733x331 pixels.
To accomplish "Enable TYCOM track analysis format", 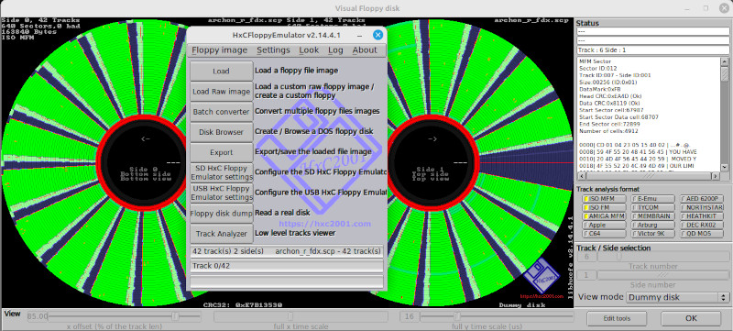I will pyautogui.click(x=653, y=207).
